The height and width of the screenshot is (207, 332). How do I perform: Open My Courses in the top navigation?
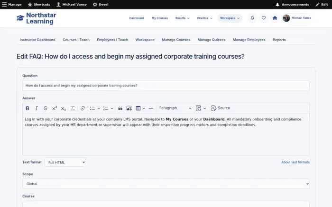click(160, 18)
